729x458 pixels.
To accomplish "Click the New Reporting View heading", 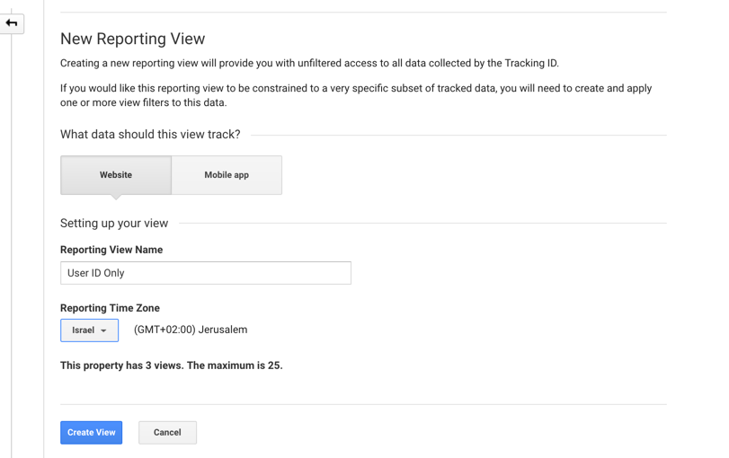I will point(132,39).
